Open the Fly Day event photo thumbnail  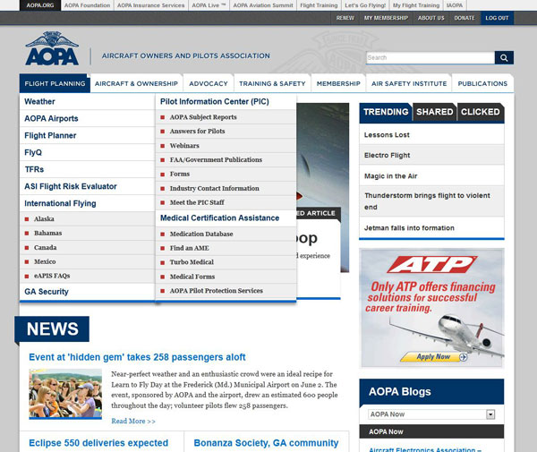click(65, 394)
